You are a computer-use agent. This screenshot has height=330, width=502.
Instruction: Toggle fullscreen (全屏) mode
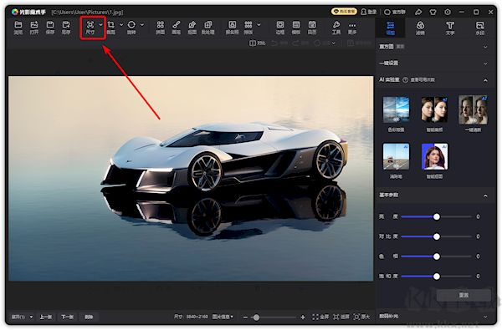pos(320,317)
